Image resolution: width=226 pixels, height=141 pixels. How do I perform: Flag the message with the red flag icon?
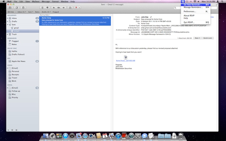(x=76, y=8)
